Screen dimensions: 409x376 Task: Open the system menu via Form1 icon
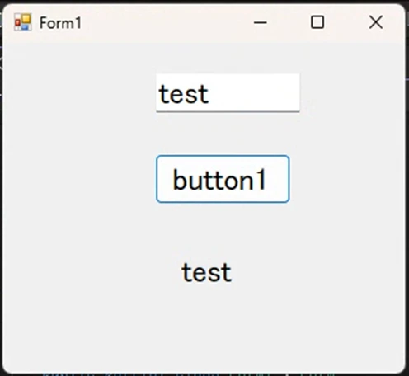(x=23, y=22)
